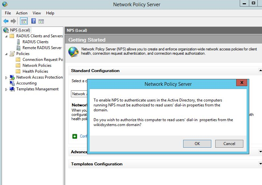Click the Back arrow toolbar icon
The width and height of the screenshot is (262, 185).
(6, 21)
